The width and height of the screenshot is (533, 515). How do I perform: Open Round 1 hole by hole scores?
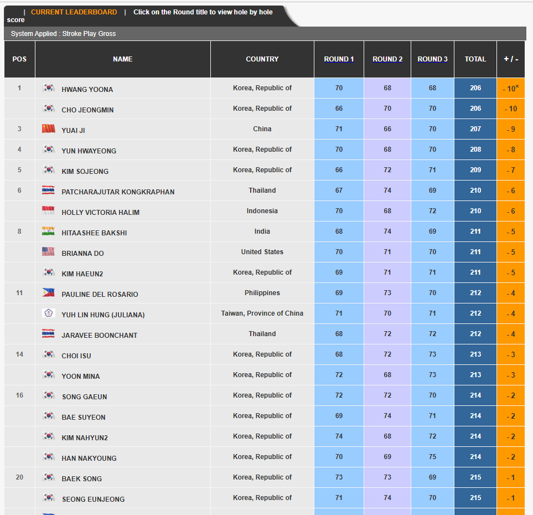[339, 59]
